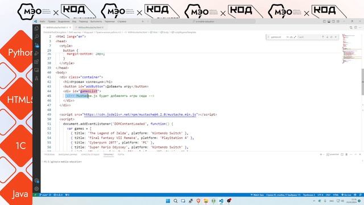Toggle primary side bar layout icon
The width and height of the screenshot is (364, 205).
pyautogui.click(x=324, y=22)
